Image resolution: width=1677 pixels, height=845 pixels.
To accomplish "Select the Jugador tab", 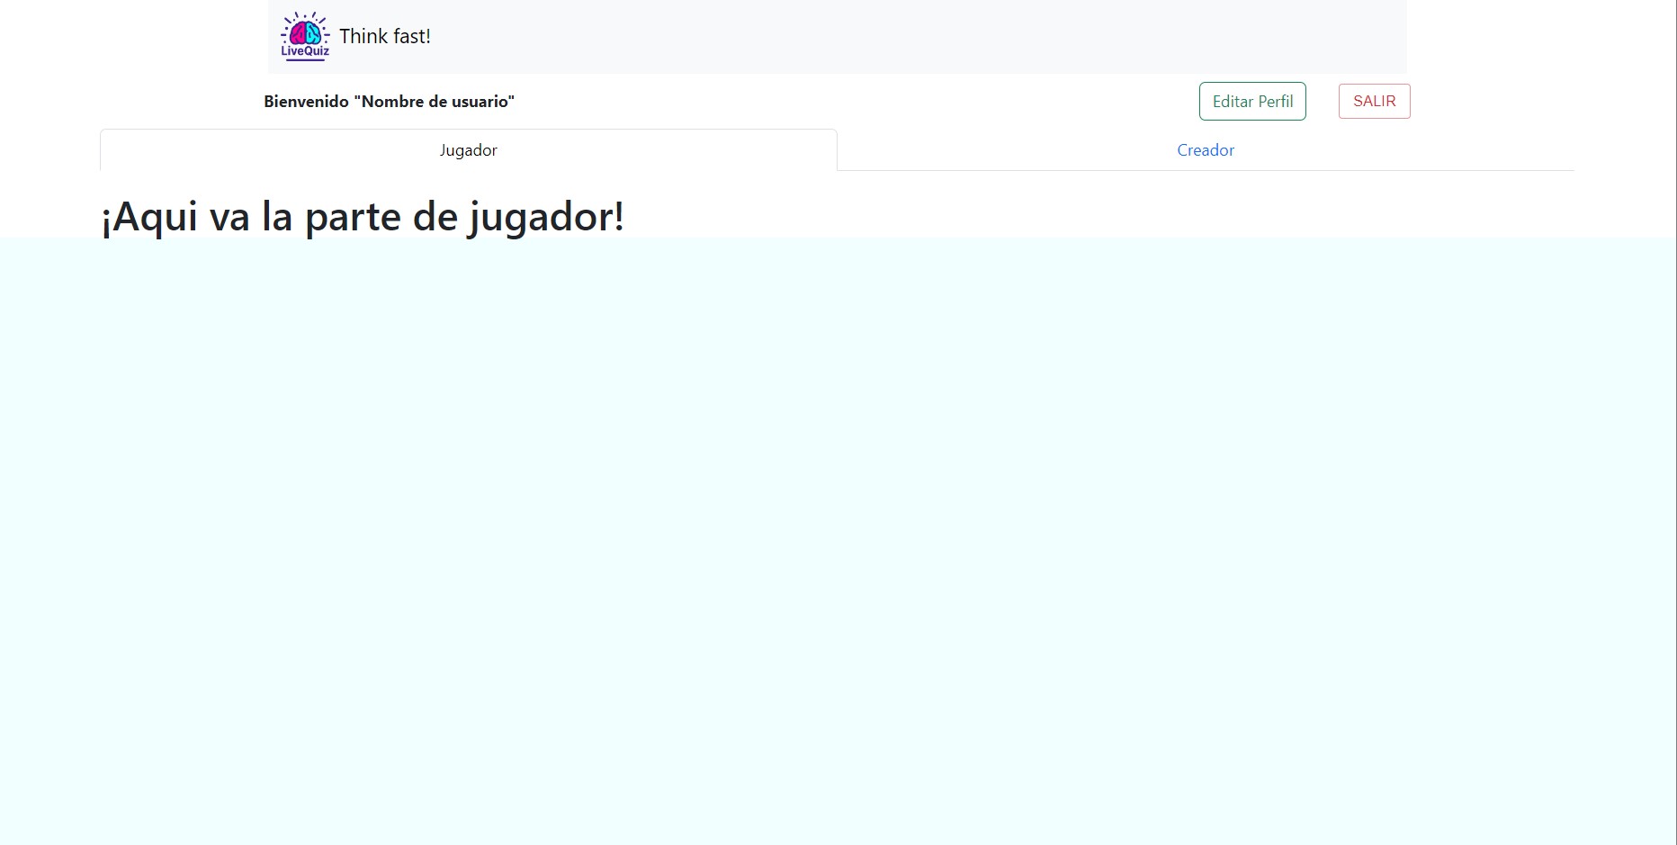I will 468,150.
